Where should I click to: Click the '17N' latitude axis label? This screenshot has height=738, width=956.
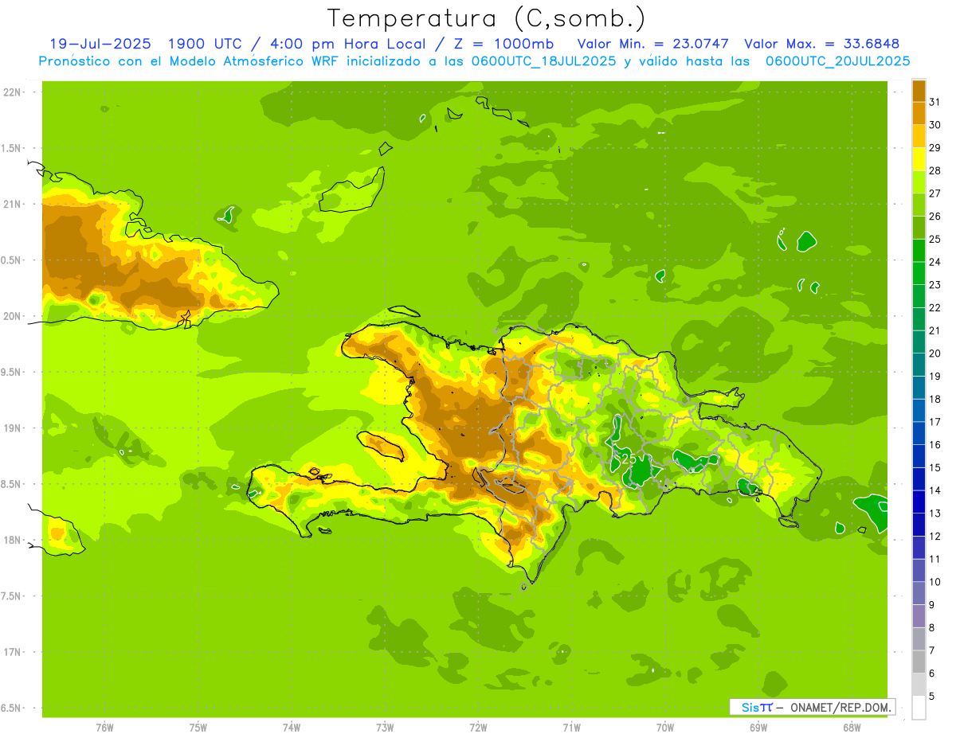12,652
